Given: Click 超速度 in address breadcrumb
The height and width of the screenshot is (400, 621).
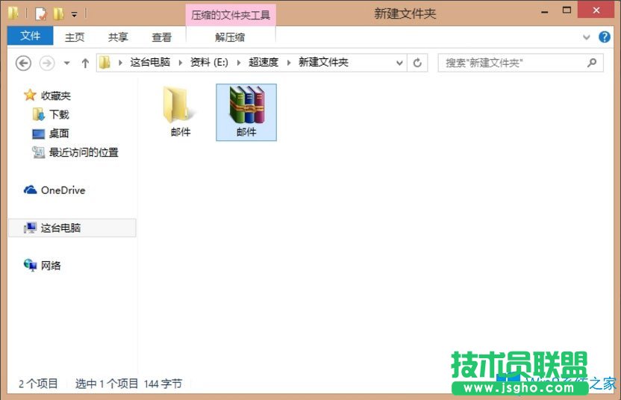Looking at the screenshot, I should pos(263,62).
